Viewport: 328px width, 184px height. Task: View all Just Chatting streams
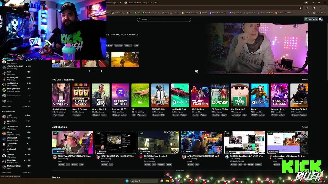[305, 127]
